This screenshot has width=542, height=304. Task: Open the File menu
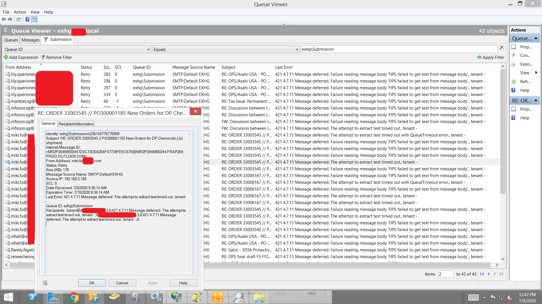[x=6, y=12]
